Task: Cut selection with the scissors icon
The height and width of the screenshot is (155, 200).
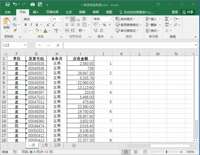Action: pyautogui.click(x=15, y=19)
